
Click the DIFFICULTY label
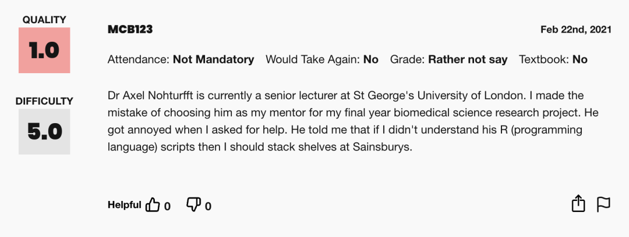44,101
